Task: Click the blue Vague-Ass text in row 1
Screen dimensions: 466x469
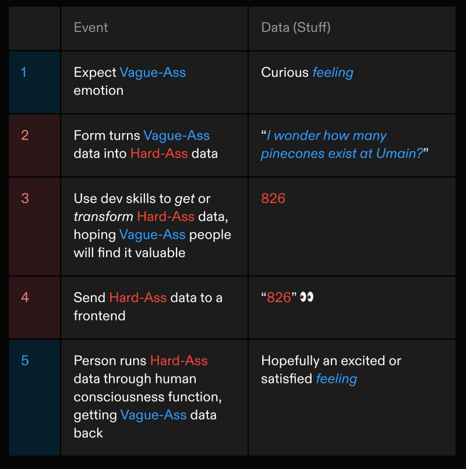Action: click(x=153, y=73)
